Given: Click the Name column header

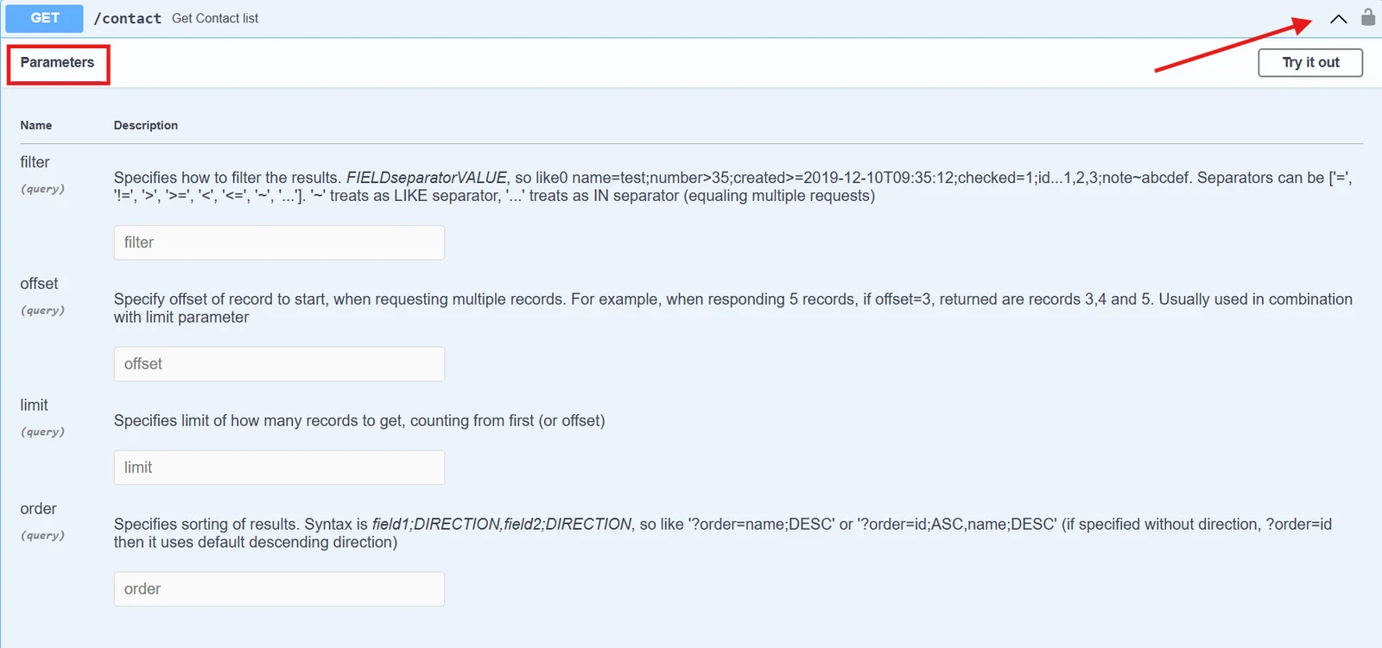Looking at the screenshot, I should [36, 126].
